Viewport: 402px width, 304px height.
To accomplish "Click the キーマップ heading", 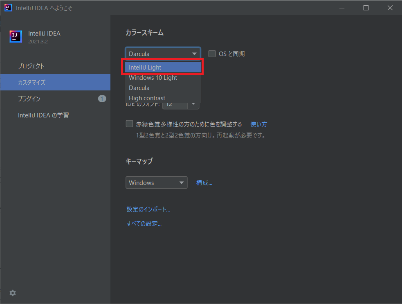I will [x=139, y=161].
